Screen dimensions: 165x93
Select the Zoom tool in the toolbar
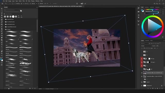(2, 53)
